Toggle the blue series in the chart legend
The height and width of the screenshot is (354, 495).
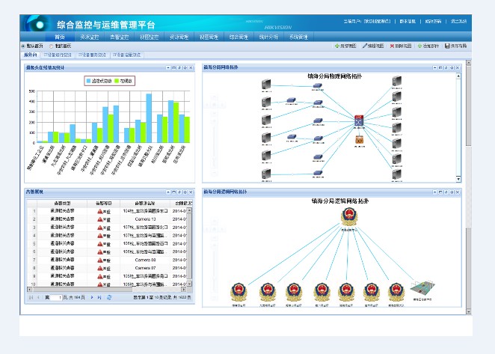click(90, 80)
